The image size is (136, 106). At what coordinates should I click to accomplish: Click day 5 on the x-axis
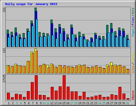[25, 103]
